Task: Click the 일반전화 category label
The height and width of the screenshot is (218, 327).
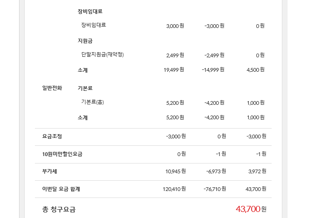Action: point(52,88)
